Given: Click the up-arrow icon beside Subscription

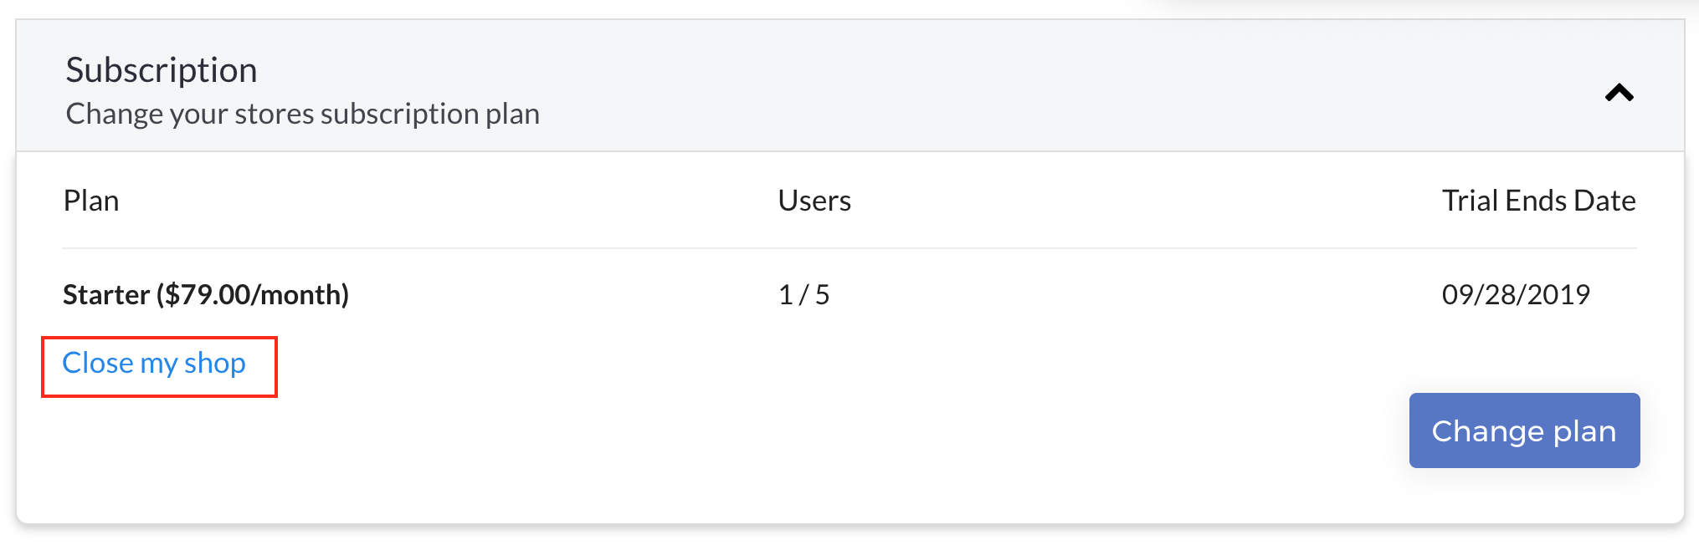Looking at the screenshot, I should click(1619, 92).
